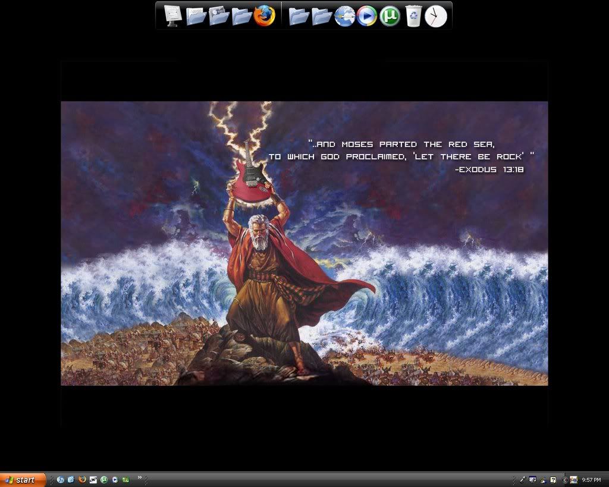The width and height of the screenshot is (609, 487).
Task: Open the language bar tools icon
Action: pos(533,480)
